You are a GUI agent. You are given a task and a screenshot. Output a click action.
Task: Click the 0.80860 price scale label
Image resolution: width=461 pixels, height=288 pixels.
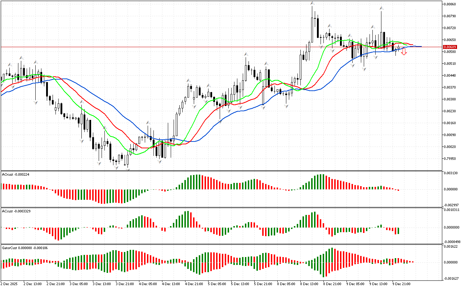[450, 4]
